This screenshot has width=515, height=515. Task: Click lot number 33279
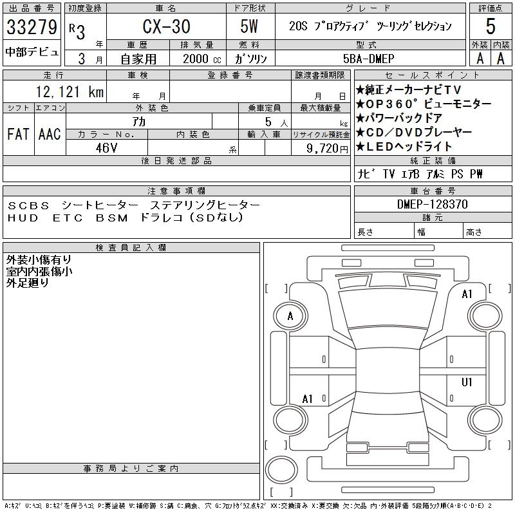tap(32, 27)
